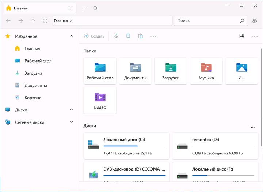Navigate back with the left arrow
The width and height of the screenshot is (263, 192).
(x=8, y=21)
